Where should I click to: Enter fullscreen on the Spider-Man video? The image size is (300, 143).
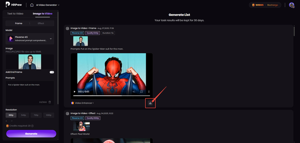pyautogui.click(x=142, y=92)
